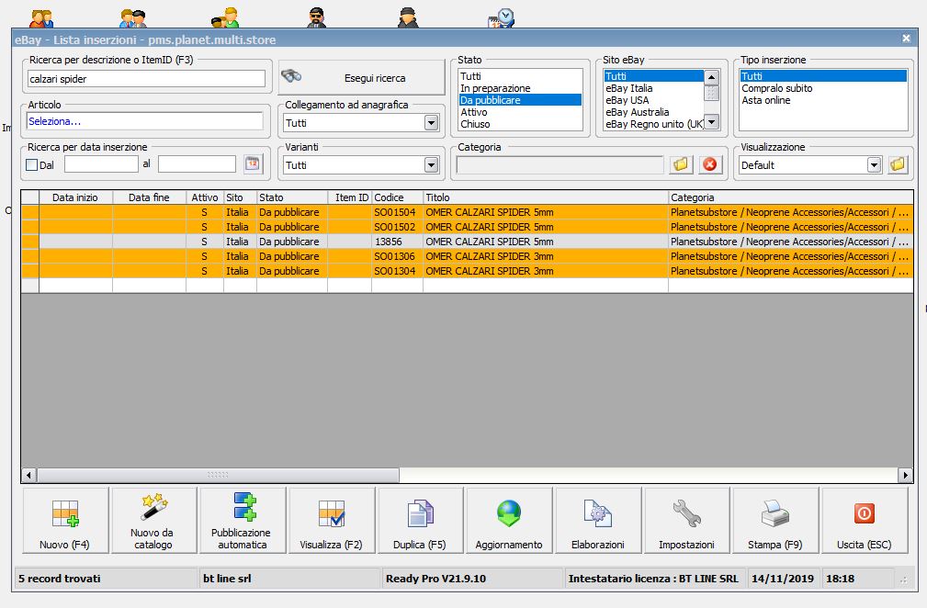Viewport: 927px width, 608px height.
Task: Clear Categoria with the red X icon
Action: (x=710, y=164)
